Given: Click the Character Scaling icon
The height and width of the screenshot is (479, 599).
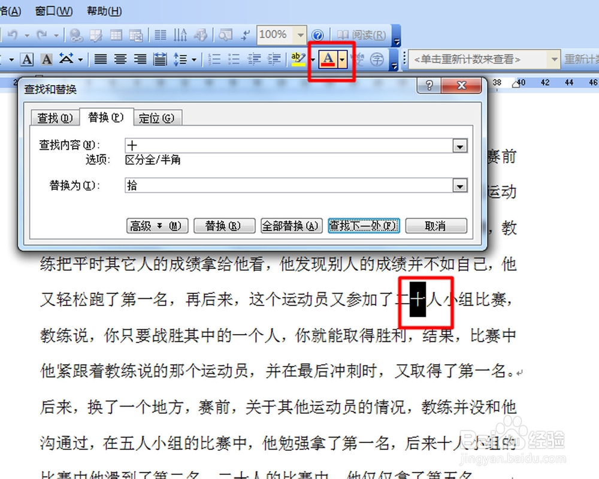Looking at the screenshot, I should tap(66, 59).
